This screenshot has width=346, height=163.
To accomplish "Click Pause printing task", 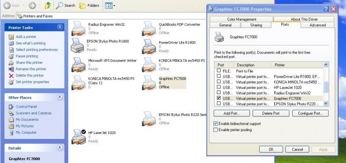I will (27, 56).
